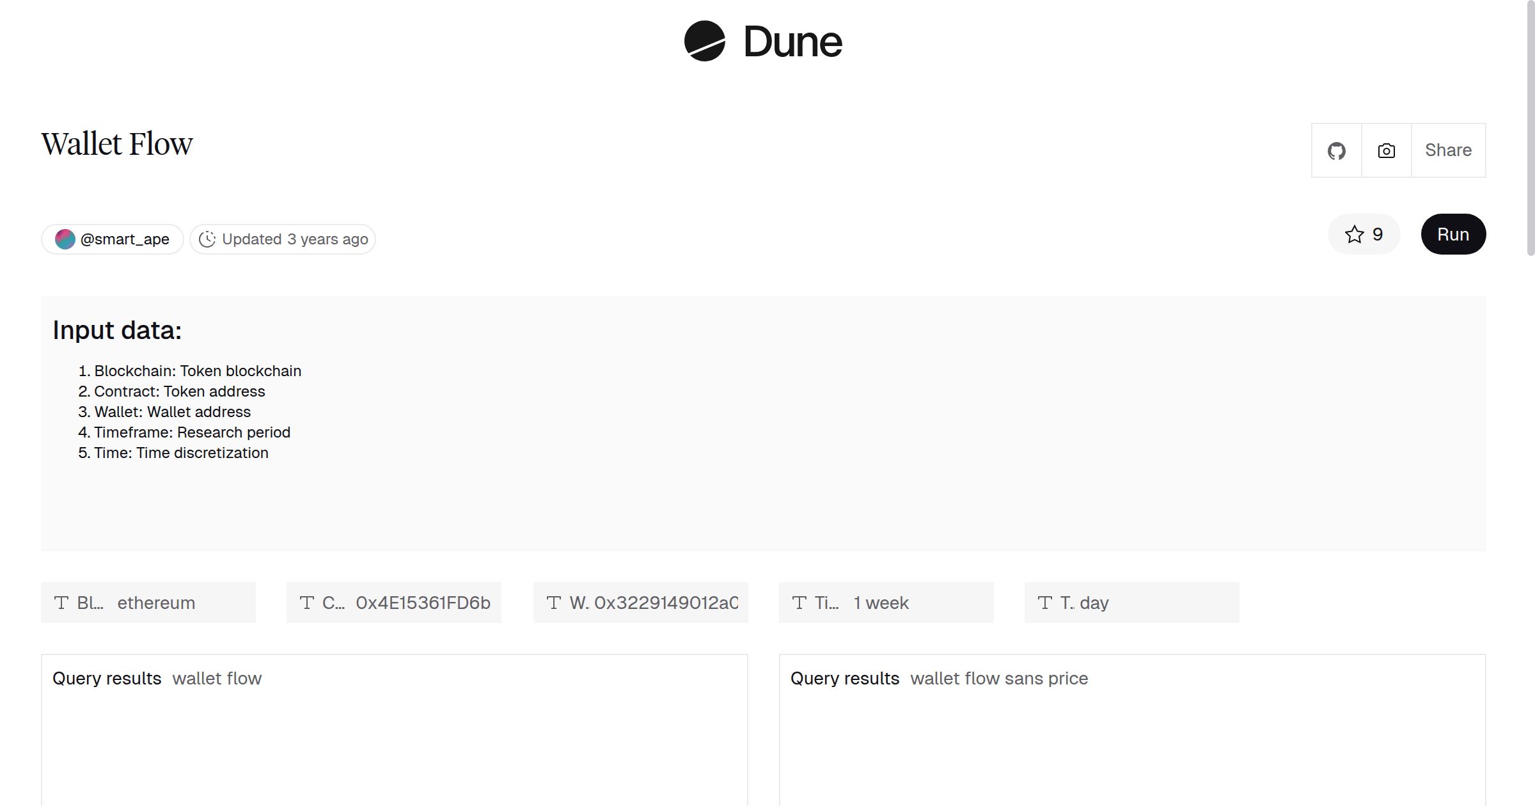
Task: Click text icon on Contract parameter
Action: (x=307, y=603)
